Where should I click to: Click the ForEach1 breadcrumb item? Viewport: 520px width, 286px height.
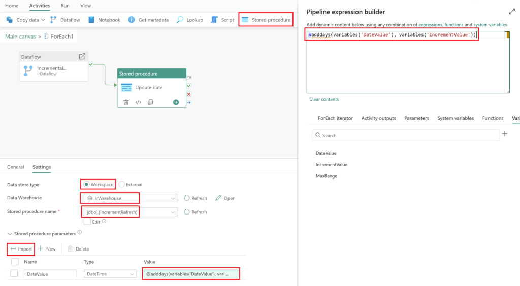(59, 37)
